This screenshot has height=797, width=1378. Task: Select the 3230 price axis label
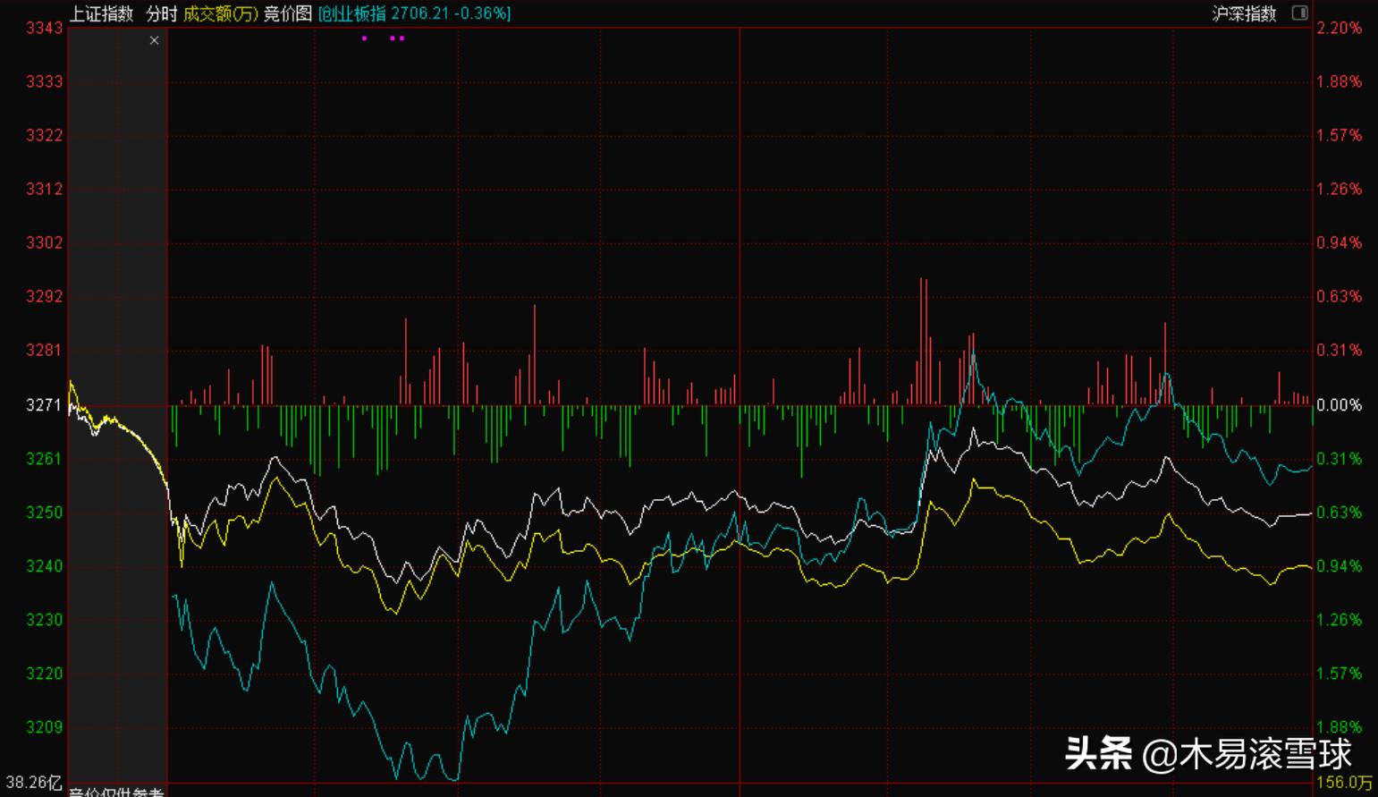click(45, 620)
